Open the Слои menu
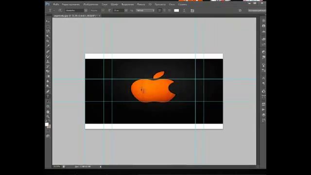The width and height of the screenshot is (311, 175). click(x=104, y=4)
